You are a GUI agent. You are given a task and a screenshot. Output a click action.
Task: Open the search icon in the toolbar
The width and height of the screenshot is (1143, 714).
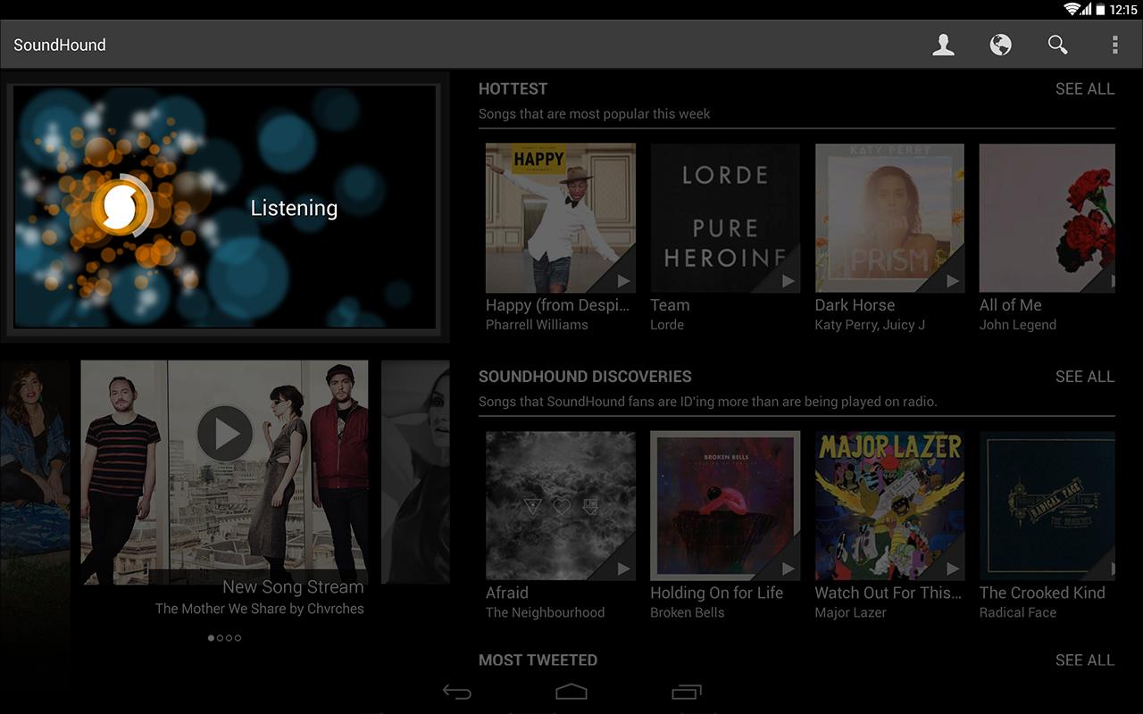1057,44
